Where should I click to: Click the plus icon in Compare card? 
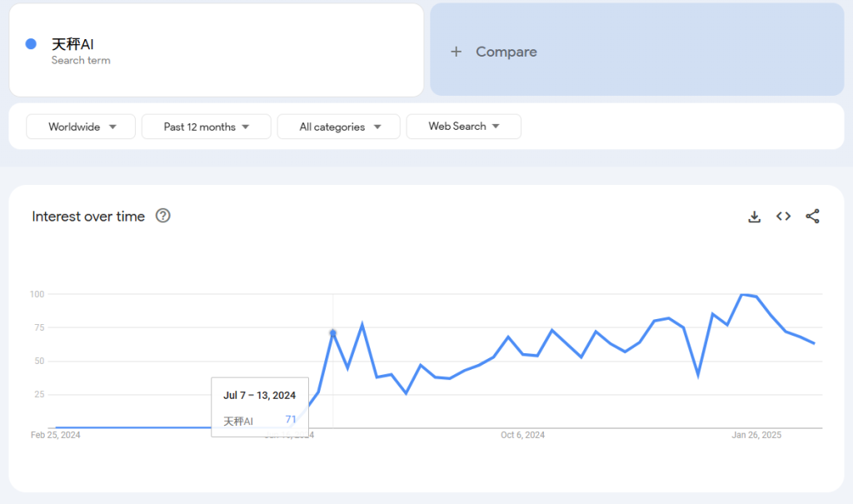click(x=456, y=52)
